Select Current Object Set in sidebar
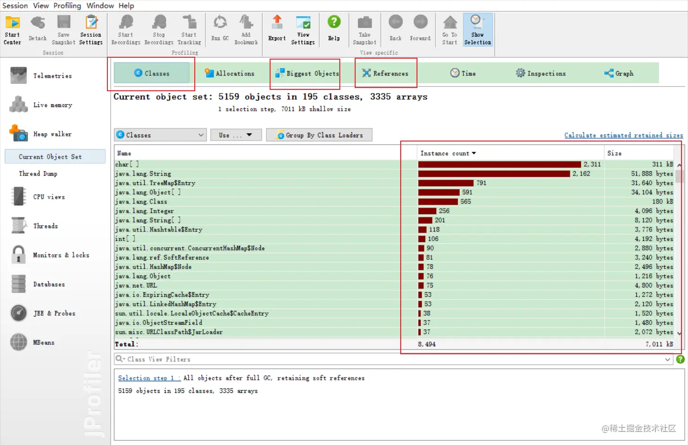Viewport: 688px width, 445px height. [55, 157]
